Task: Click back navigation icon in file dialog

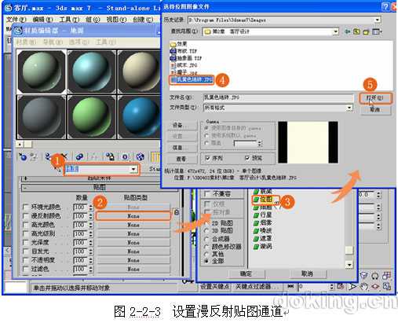Action: (347, 31)
